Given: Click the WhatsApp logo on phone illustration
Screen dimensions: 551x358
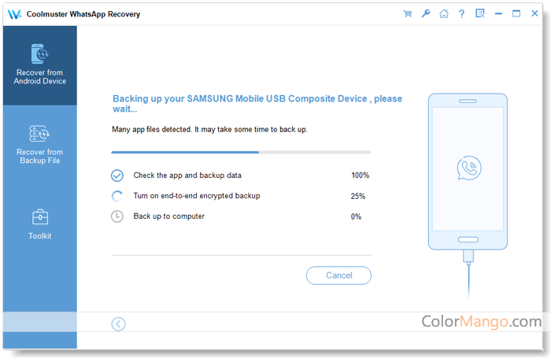Looking at the screenshot, I should (x=468, y=168).
